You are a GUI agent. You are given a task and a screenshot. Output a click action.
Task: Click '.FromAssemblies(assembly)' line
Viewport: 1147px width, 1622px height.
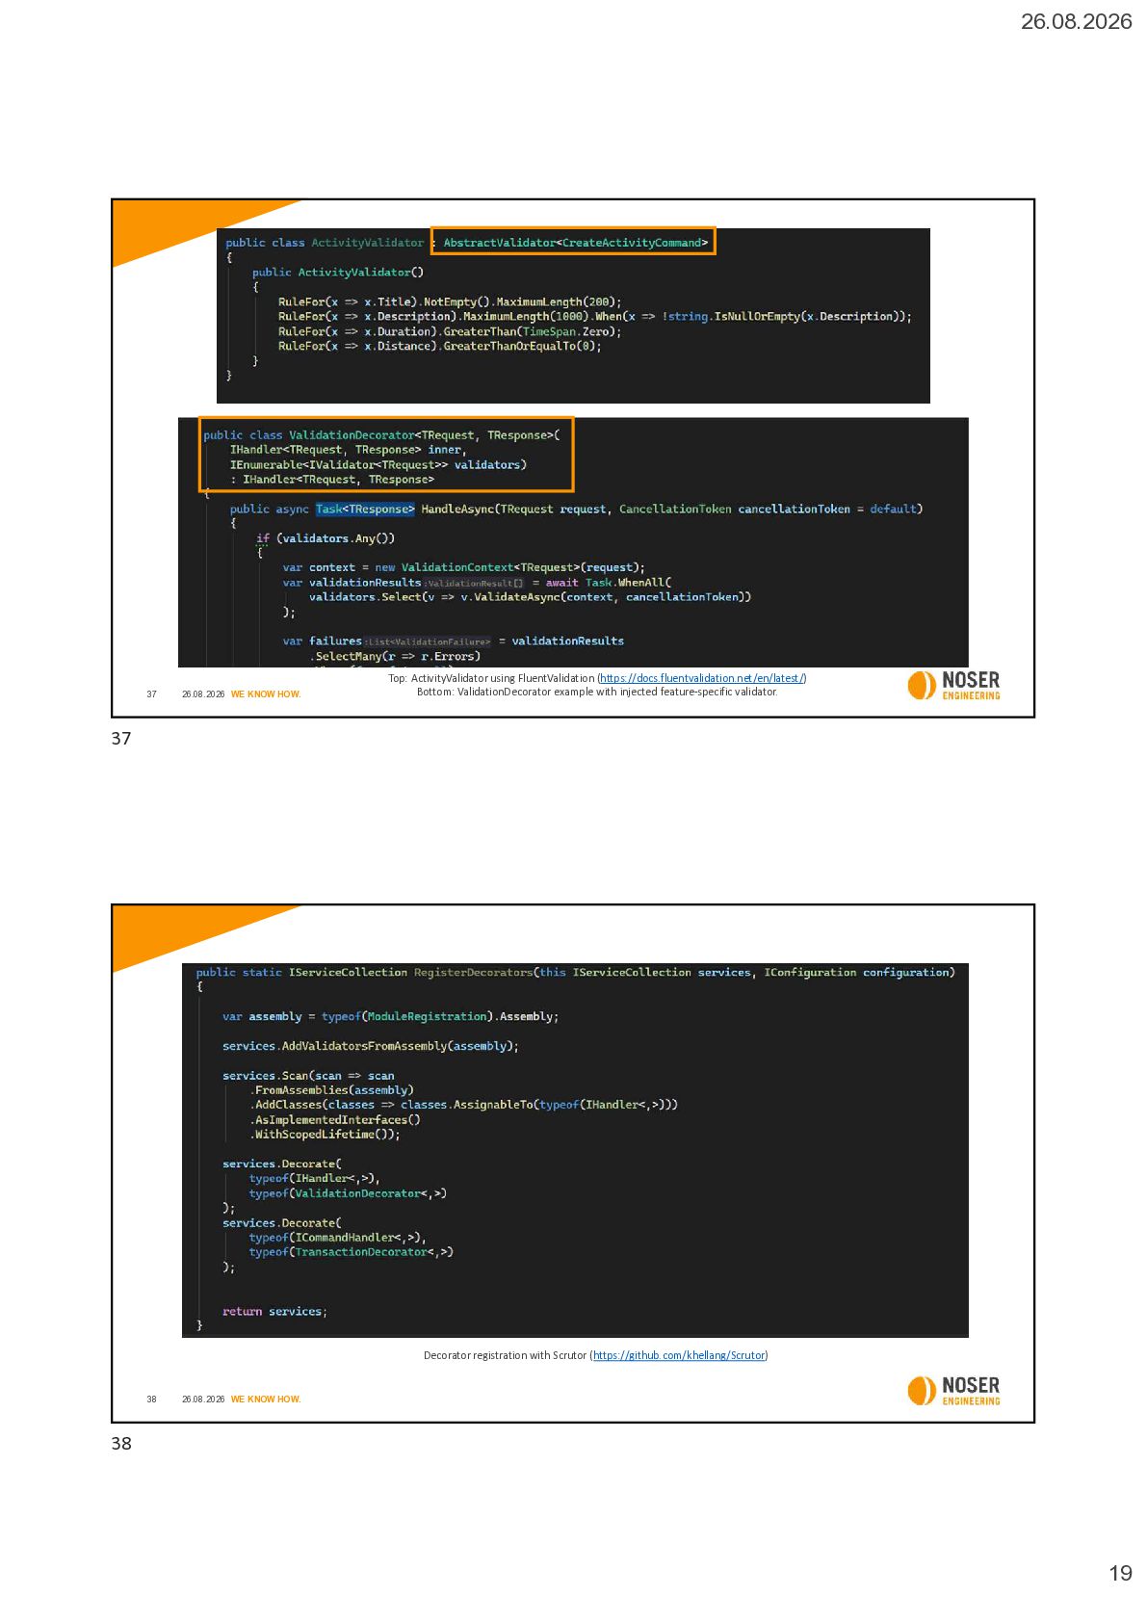click(332, 1090)
